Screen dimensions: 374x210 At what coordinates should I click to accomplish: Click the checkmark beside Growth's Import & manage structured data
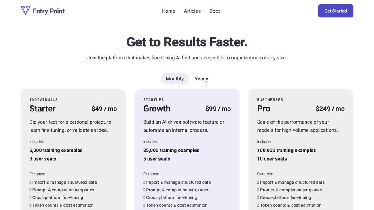[144, 183]
